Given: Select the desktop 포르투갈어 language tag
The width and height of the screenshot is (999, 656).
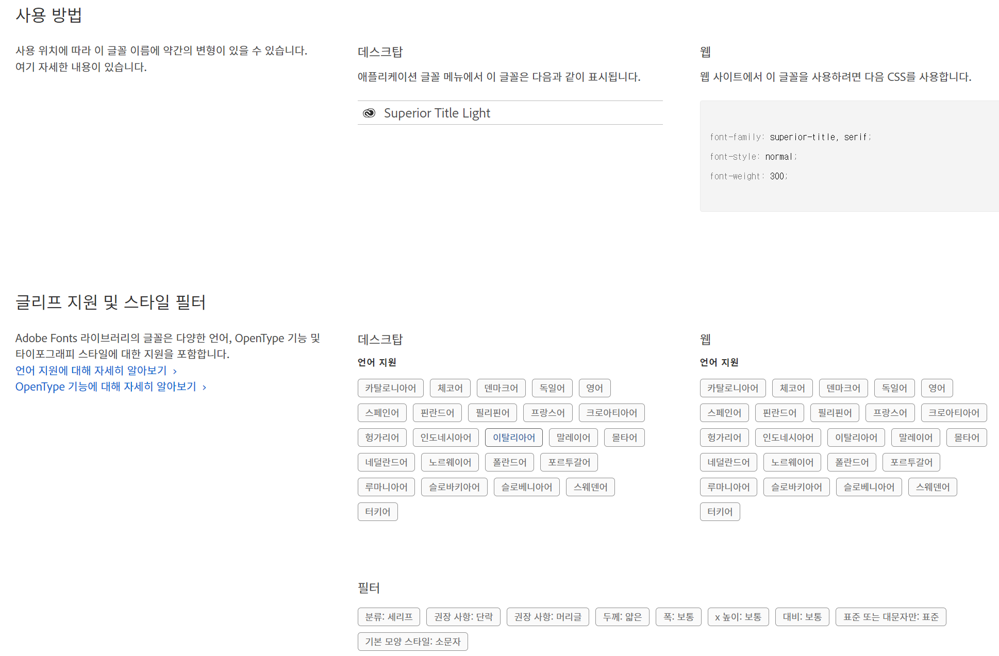Looking at the screenshot, I should (x=569, y=462).
